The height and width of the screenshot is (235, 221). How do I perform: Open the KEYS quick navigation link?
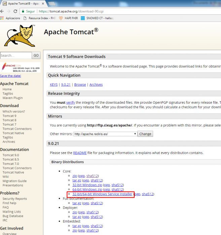click(53, 85)
